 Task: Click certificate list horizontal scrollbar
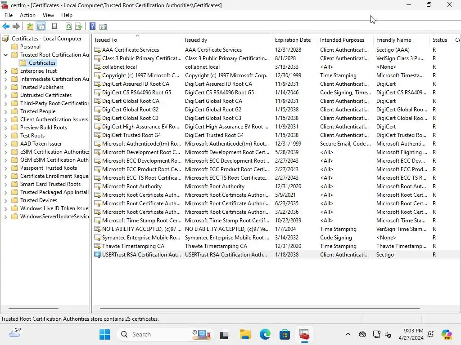click(x=260, y=308)
